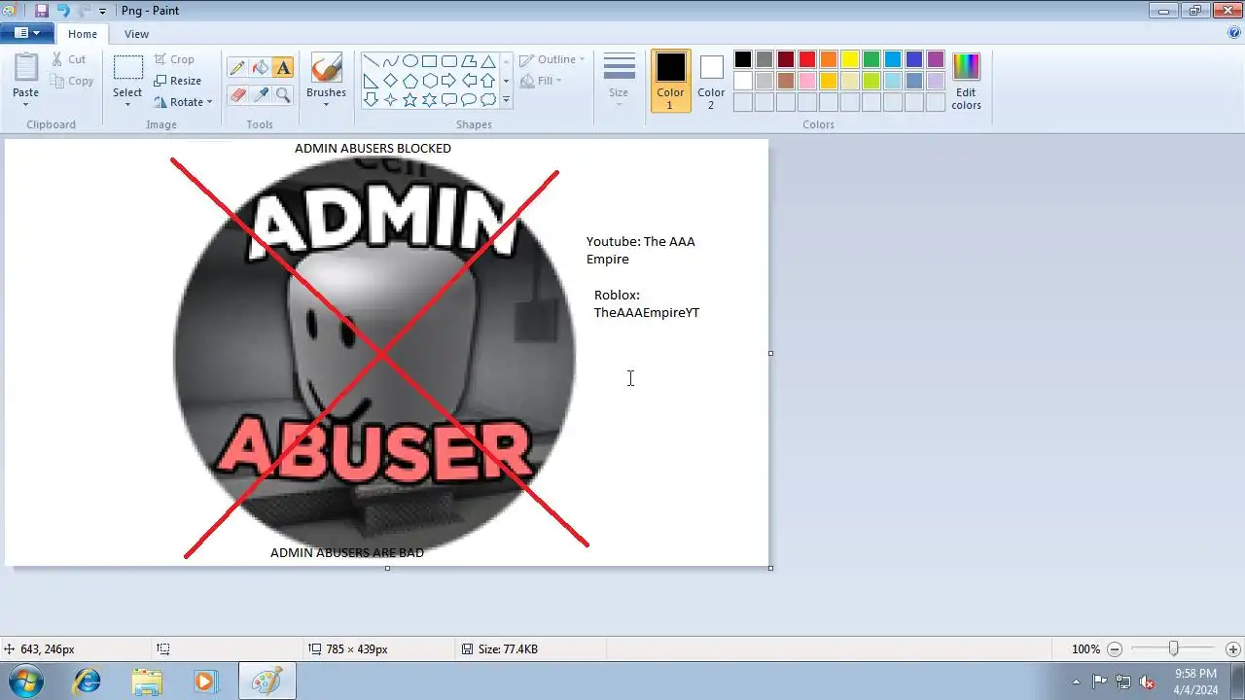This screenshot has width=1245, height=700.
Task: Click the selection Rectangle select icon
Action: [127, 68]
